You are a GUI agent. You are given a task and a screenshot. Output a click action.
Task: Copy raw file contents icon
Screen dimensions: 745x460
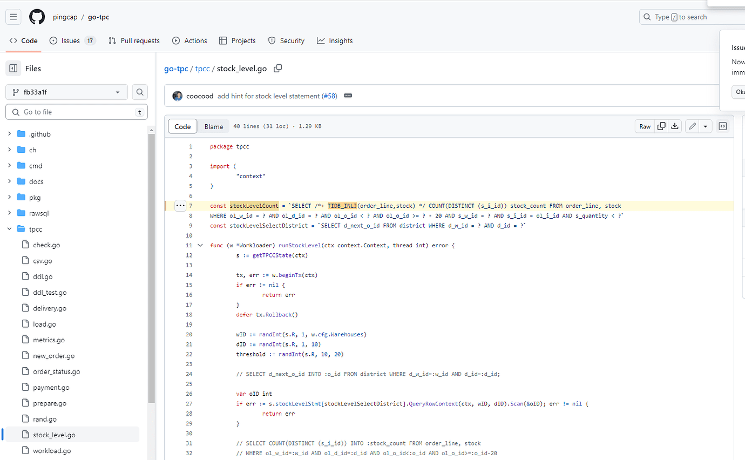coord(661,126)
